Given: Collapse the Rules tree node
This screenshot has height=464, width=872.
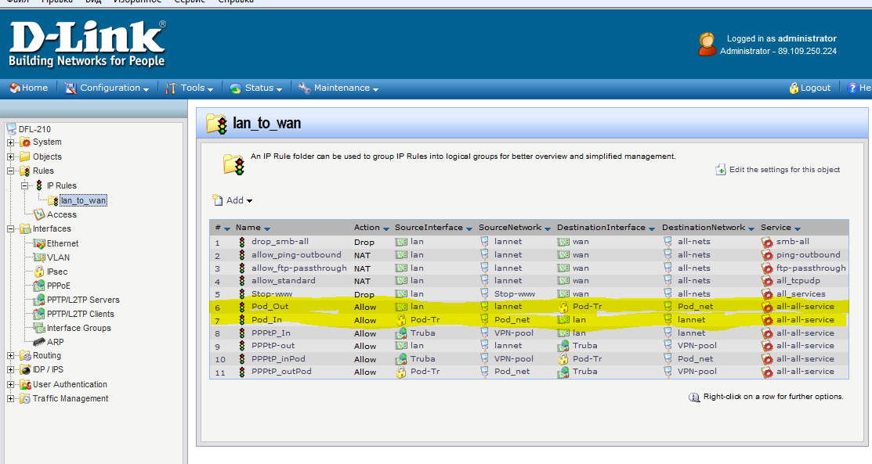Looking at the screenshot, I should tap(10, 171).
